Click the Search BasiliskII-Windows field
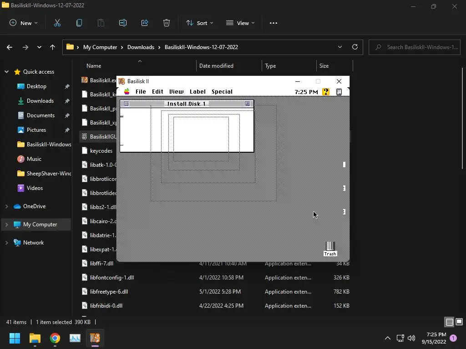Viewport: 466px width, 349px height. 415,47
